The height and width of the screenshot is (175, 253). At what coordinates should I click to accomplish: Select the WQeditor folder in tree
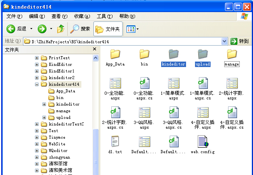(x=54, y=150)
